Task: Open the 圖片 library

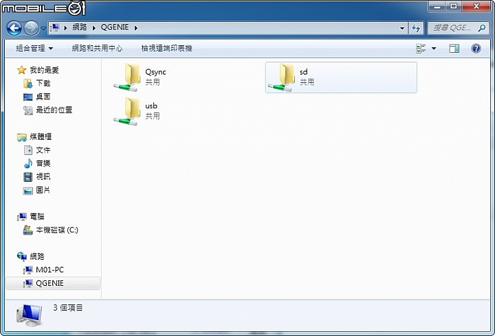Action: (43, 190)
